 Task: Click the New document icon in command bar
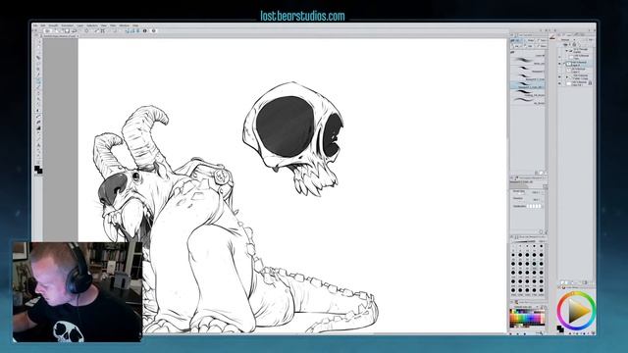57,30
